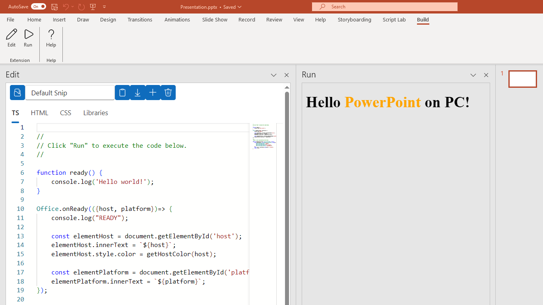Switch to the Slide Show tab
The width and height of the screenshot is (543, 305).
215,19
